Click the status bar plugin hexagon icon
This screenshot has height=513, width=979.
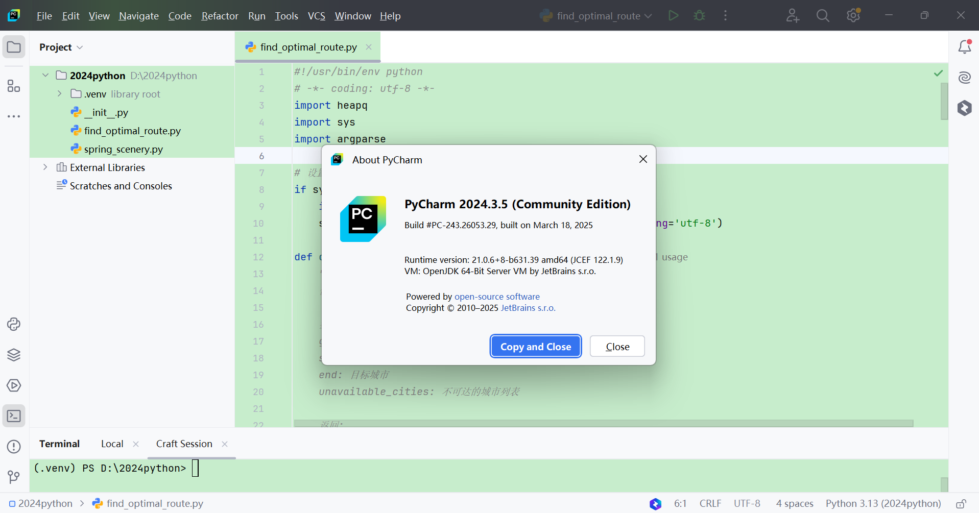click(655, 504)
